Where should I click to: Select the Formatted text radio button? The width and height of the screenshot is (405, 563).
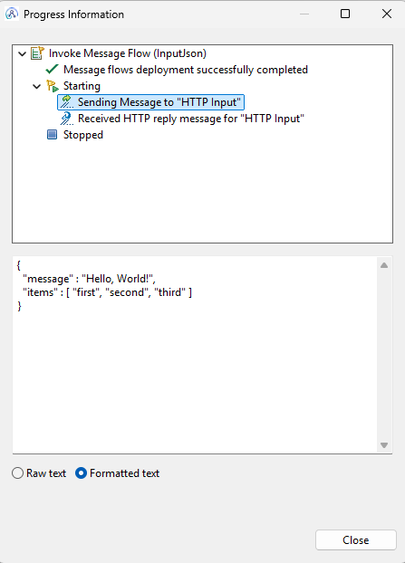click(x=81, y=473)
